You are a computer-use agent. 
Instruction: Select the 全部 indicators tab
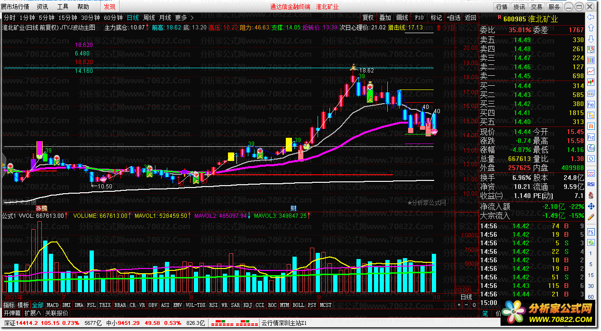(37, 305)
